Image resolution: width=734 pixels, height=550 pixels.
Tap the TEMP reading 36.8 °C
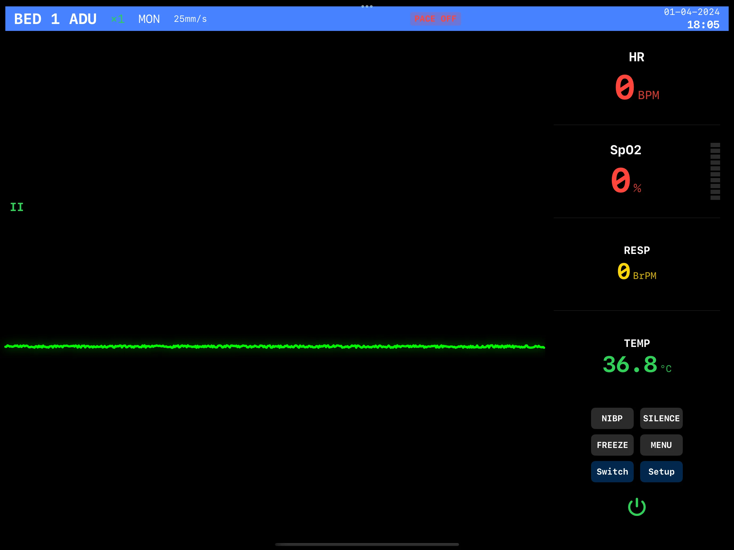[637, 365]
